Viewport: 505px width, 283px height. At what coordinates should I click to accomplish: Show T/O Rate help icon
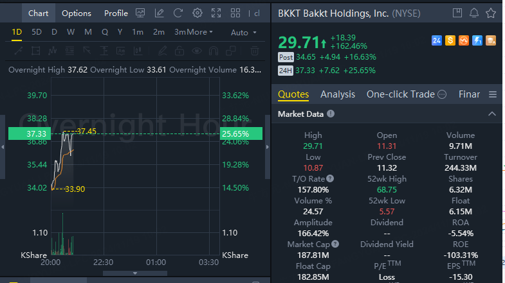click(330, 178)
